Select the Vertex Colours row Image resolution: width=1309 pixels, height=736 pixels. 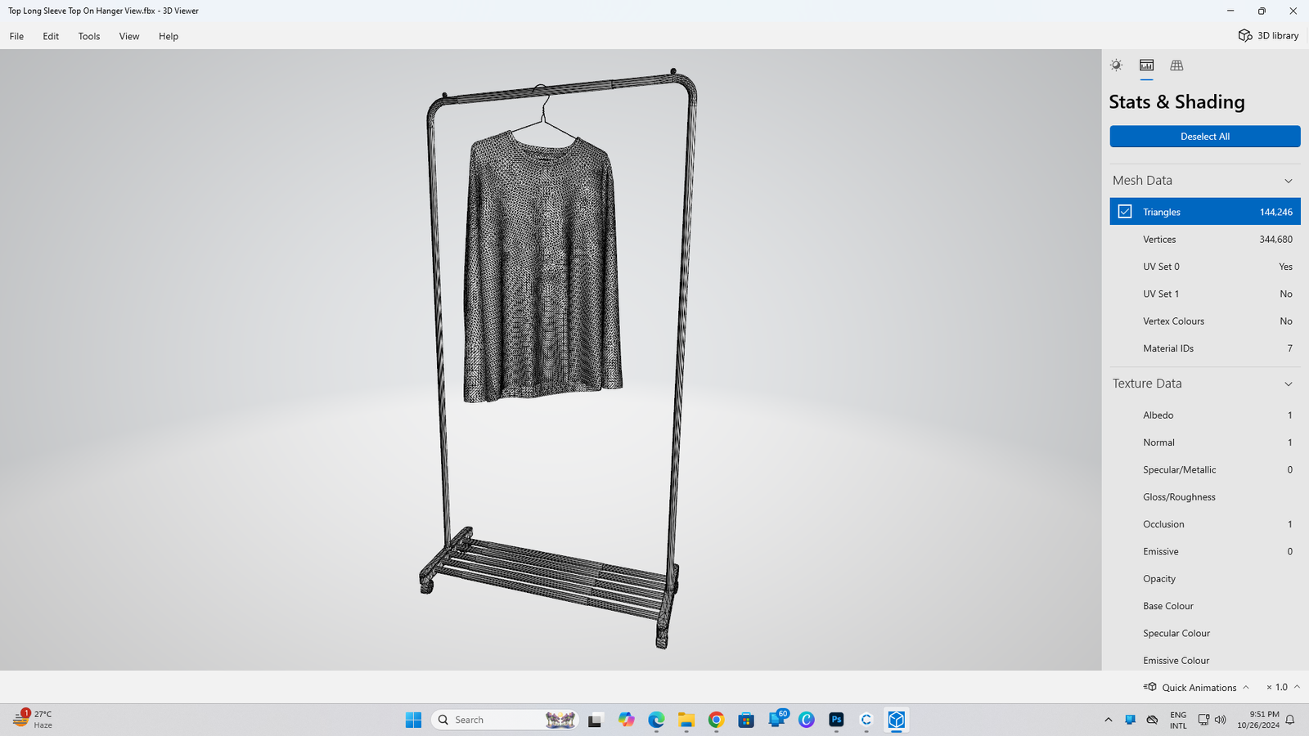1205,321
